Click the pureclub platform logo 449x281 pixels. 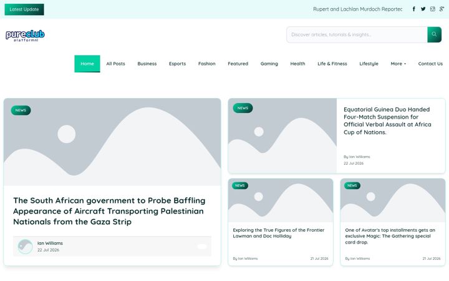25,36
